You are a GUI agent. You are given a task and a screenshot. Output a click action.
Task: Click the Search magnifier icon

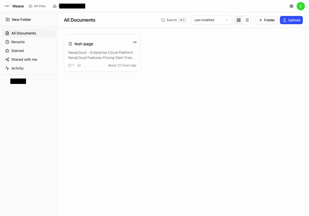[x=163, y=20]
